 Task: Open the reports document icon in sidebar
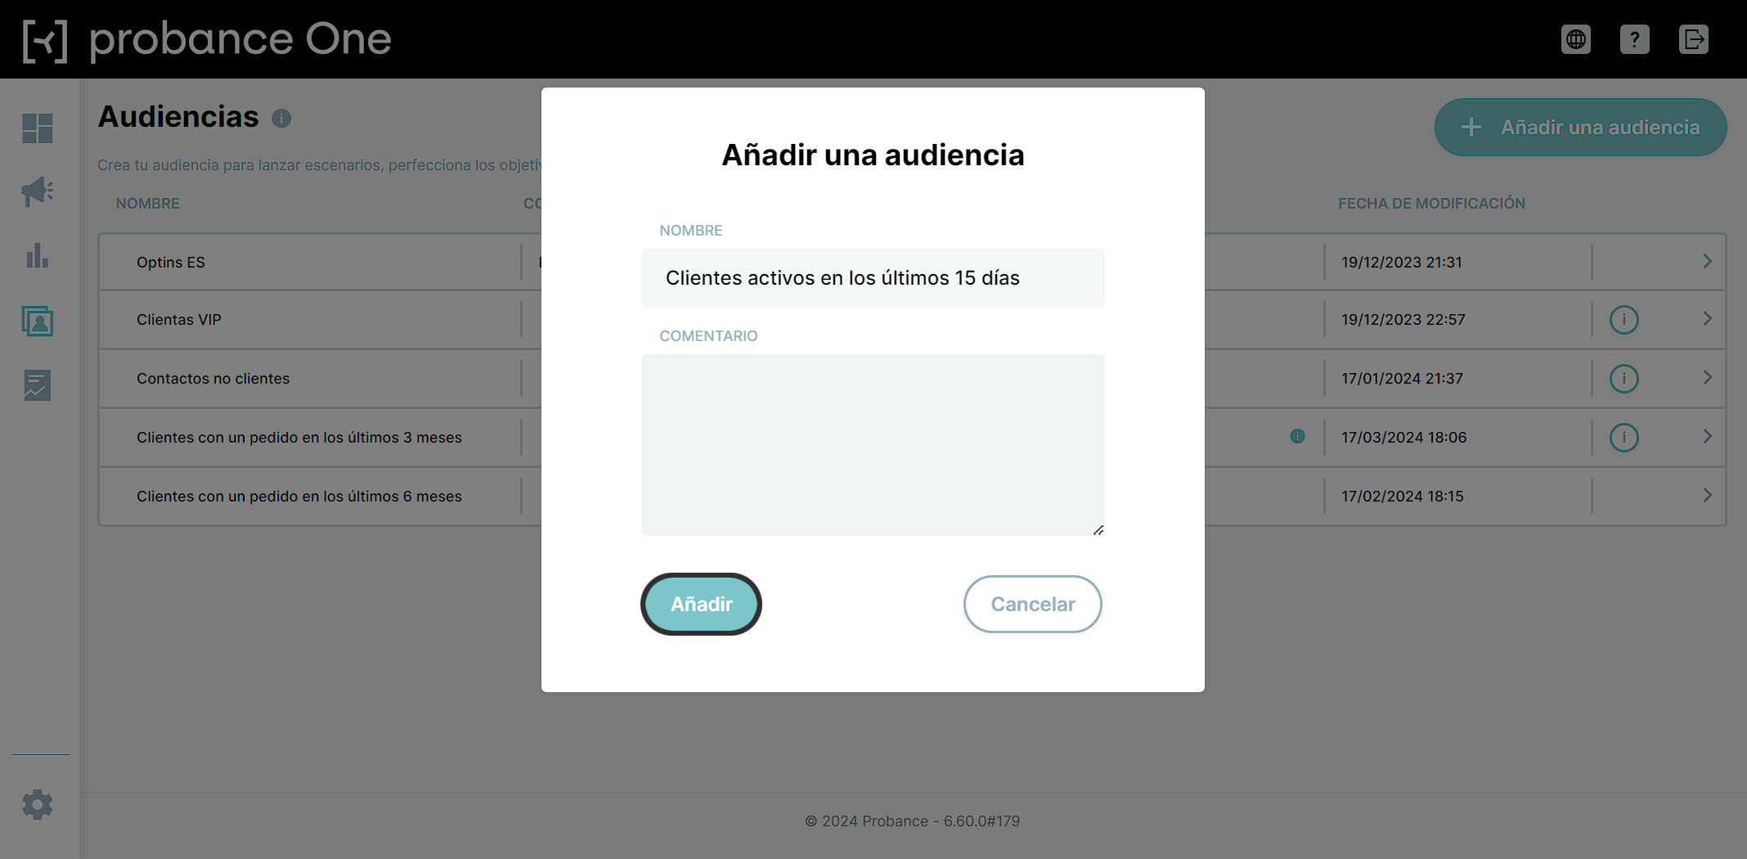(x=38, y=385)
